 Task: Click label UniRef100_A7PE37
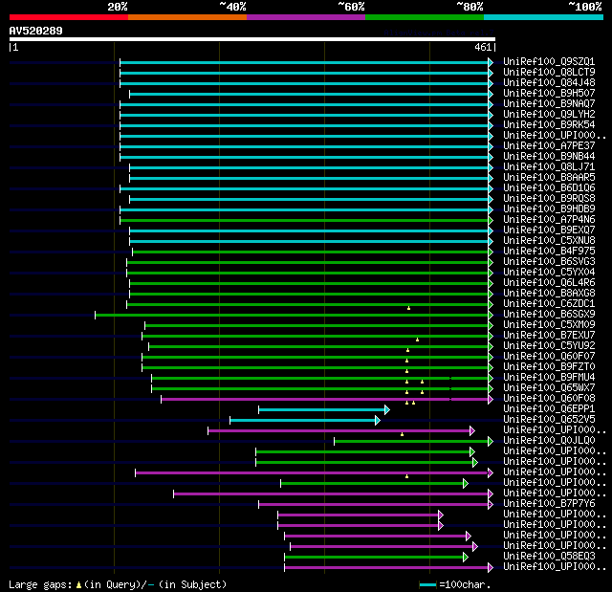549,146
